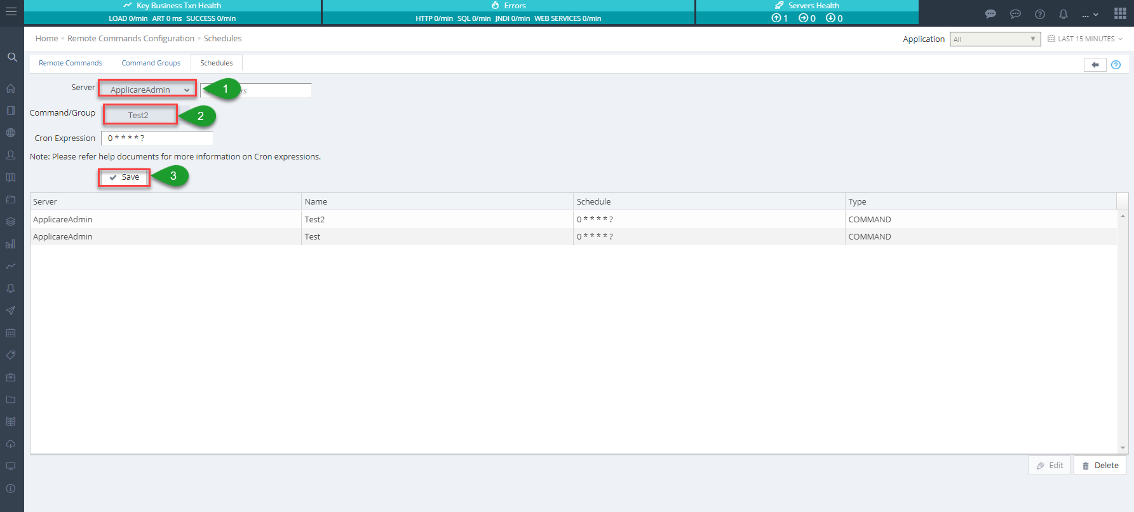Expand the ellipsis menu in top bar
The width and height of the screenshot is (1134, 512).
[x=1090, y=15]
